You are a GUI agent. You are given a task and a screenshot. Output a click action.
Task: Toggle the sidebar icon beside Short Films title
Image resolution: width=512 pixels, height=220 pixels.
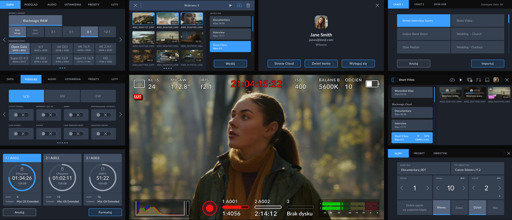coord(394,80)
